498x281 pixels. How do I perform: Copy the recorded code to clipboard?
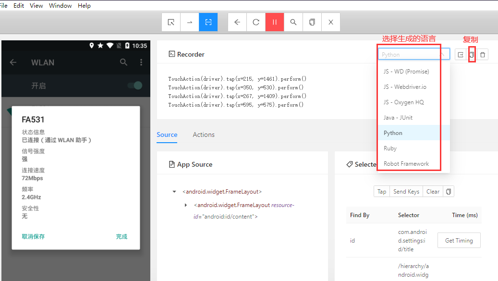pos(472,54)
